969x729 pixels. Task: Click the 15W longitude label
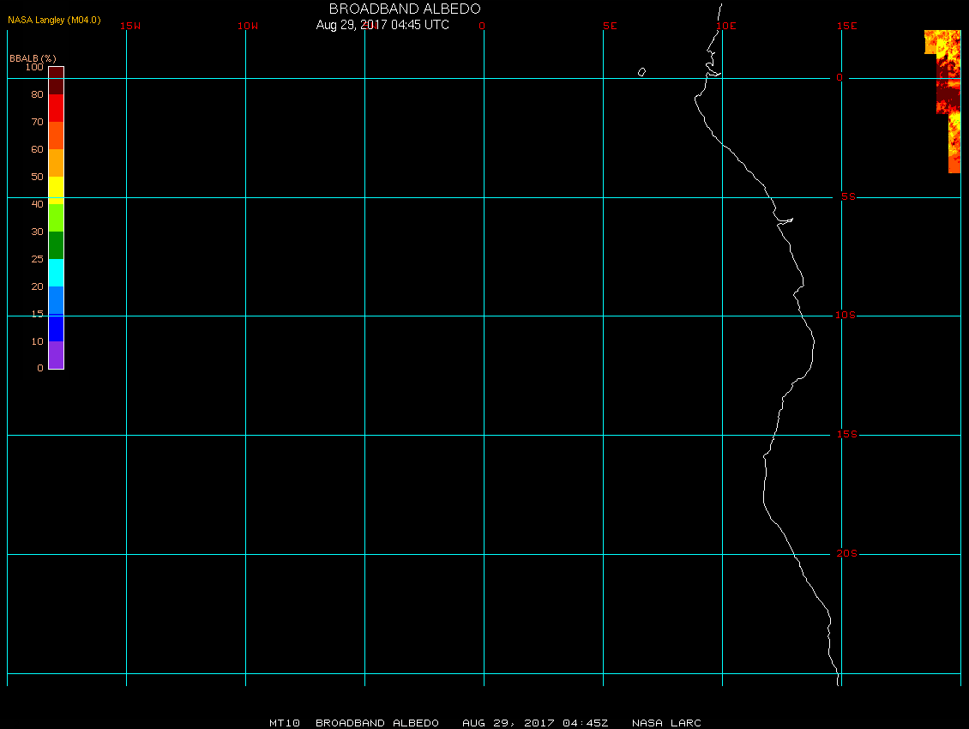tap(130, 26)
